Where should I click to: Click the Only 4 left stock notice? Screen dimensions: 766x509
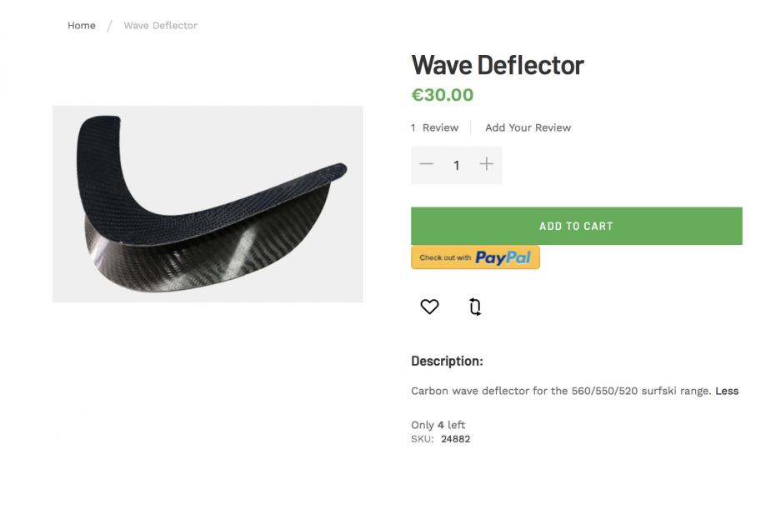coord(438,425)
